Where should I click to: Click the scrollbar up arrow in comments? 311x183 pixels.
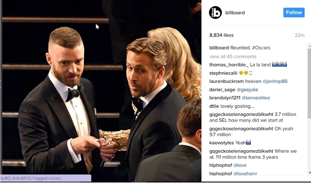coord(309,46)
